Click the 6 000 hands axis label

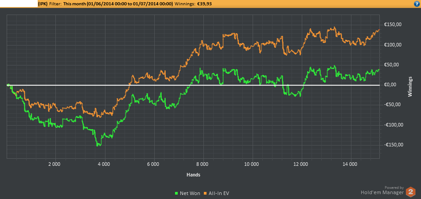[x=153, y=164]
